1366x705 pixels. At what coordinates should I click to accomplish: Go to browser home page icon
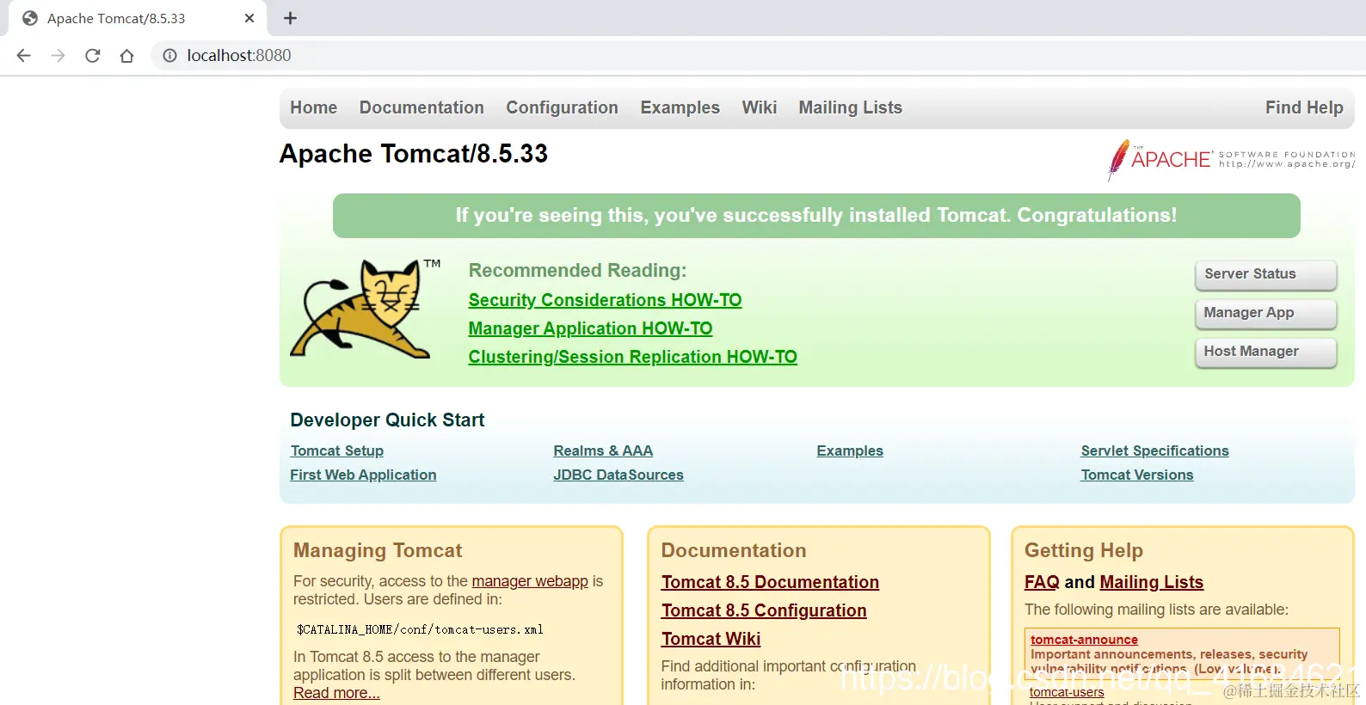click(127, 56)
